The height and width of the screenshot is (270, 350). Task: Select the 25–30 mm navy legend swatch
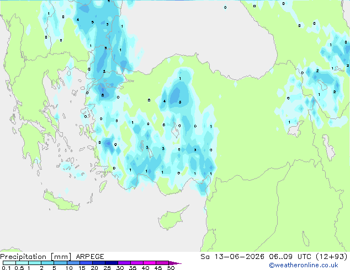(x=111, y=263)
